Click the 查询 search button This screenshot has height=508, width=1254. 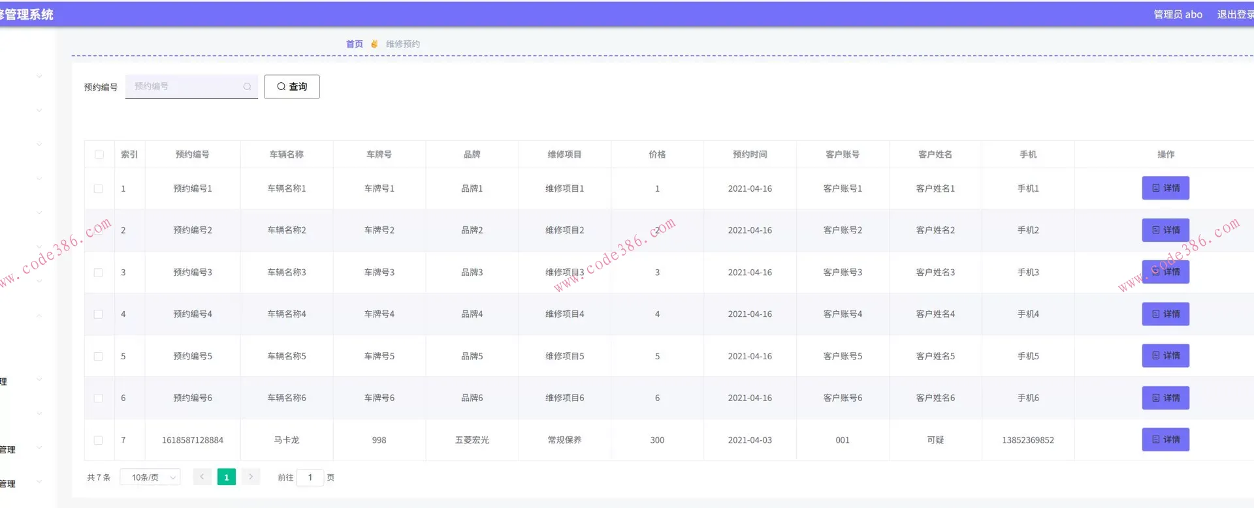tap(291, 87)
